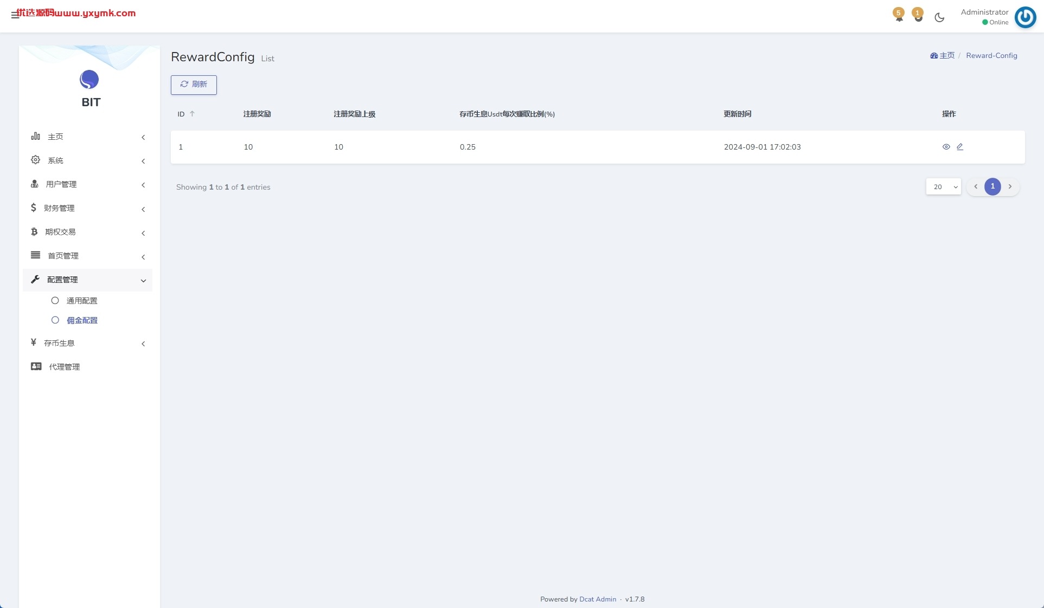Click the 2024-09-01 17:02:03 timestamp cell

pyautogui.click(x=762, y=147)
